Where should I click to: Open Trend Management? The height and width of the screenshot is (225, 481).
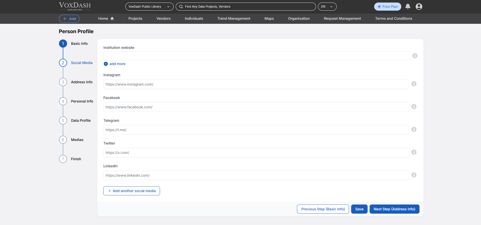point(234,18)
